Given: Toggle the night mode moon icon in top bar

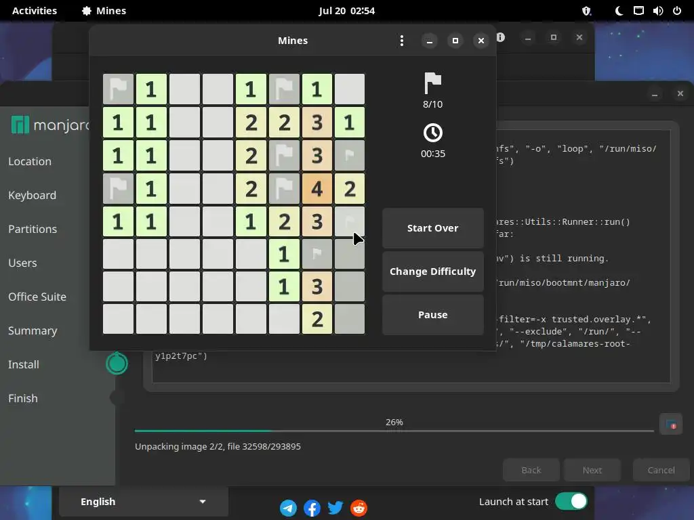Looking at the screenshot, I should tap(619, 11).
